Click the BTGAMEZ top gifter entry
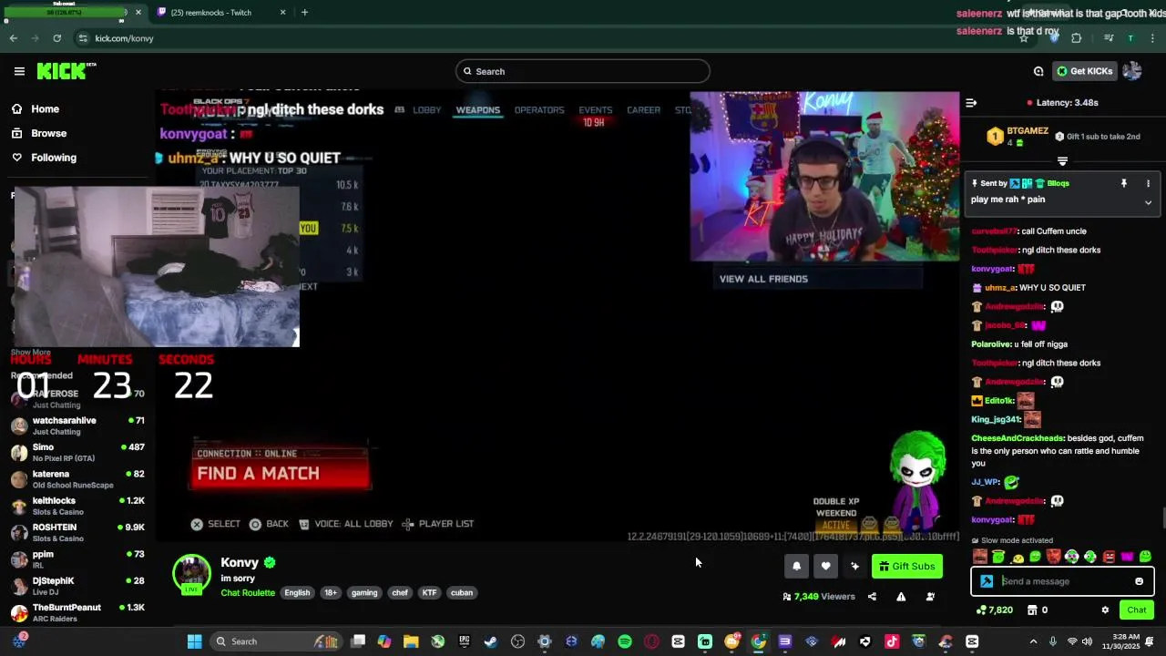The height and width of the screenshot is (656, 1166). (x=1018, y=136)
